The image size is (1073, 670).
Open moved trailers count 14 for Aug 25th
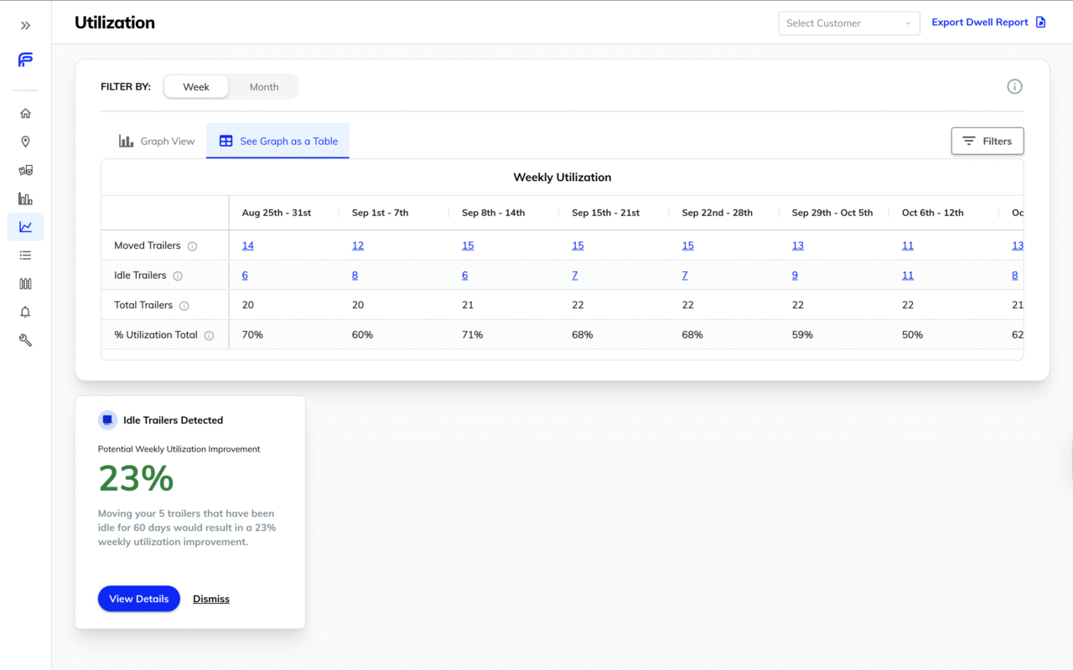click(248, 245)
